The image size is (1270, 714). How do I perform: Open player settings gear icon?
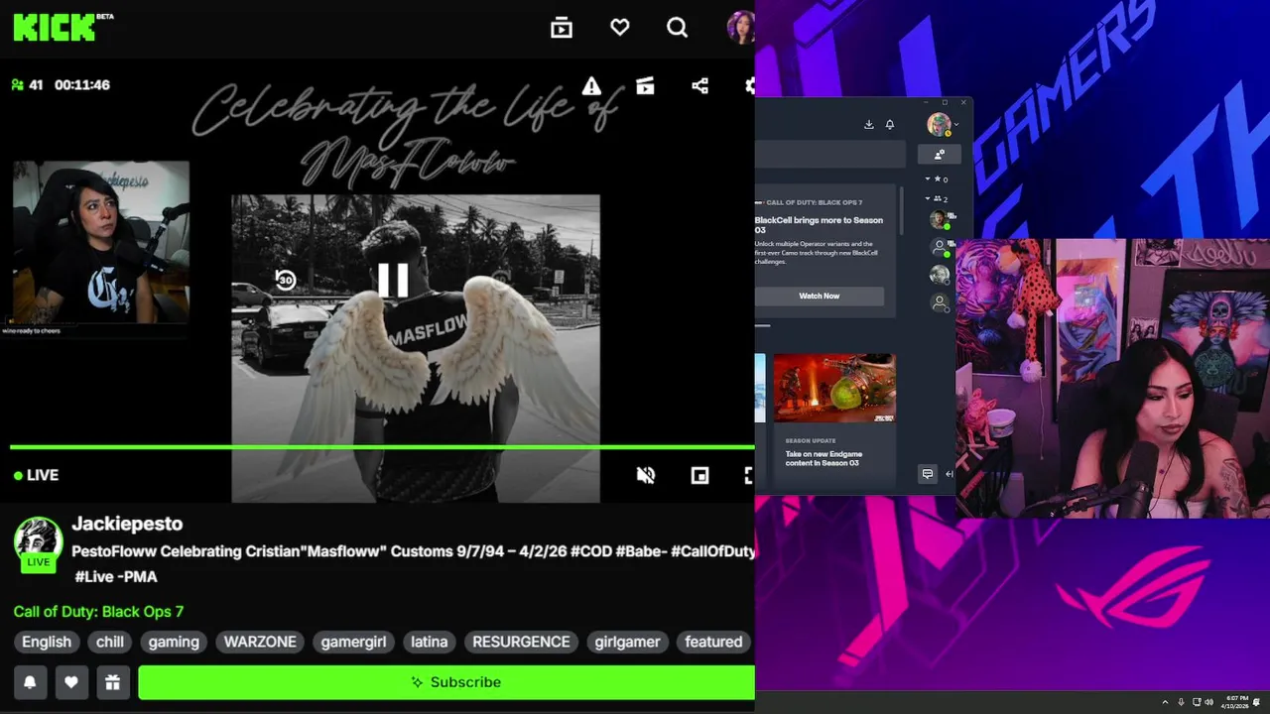750,86
